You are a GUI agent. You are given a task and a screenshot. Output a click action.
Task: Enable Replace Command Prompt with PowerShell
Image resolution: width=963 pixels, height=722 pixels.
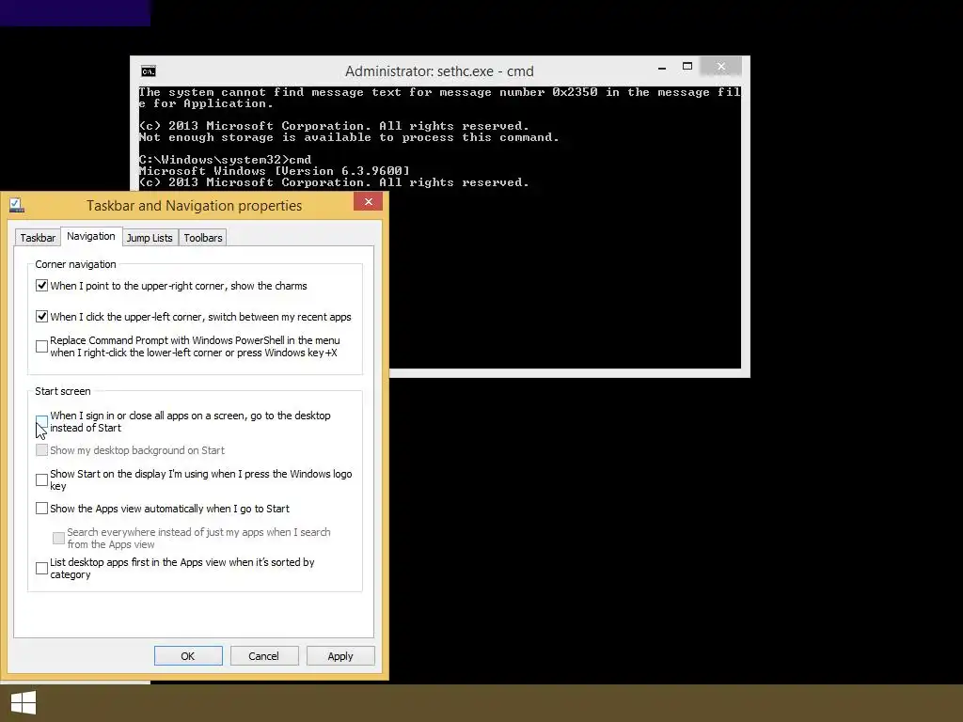click(x=41, y=346)
